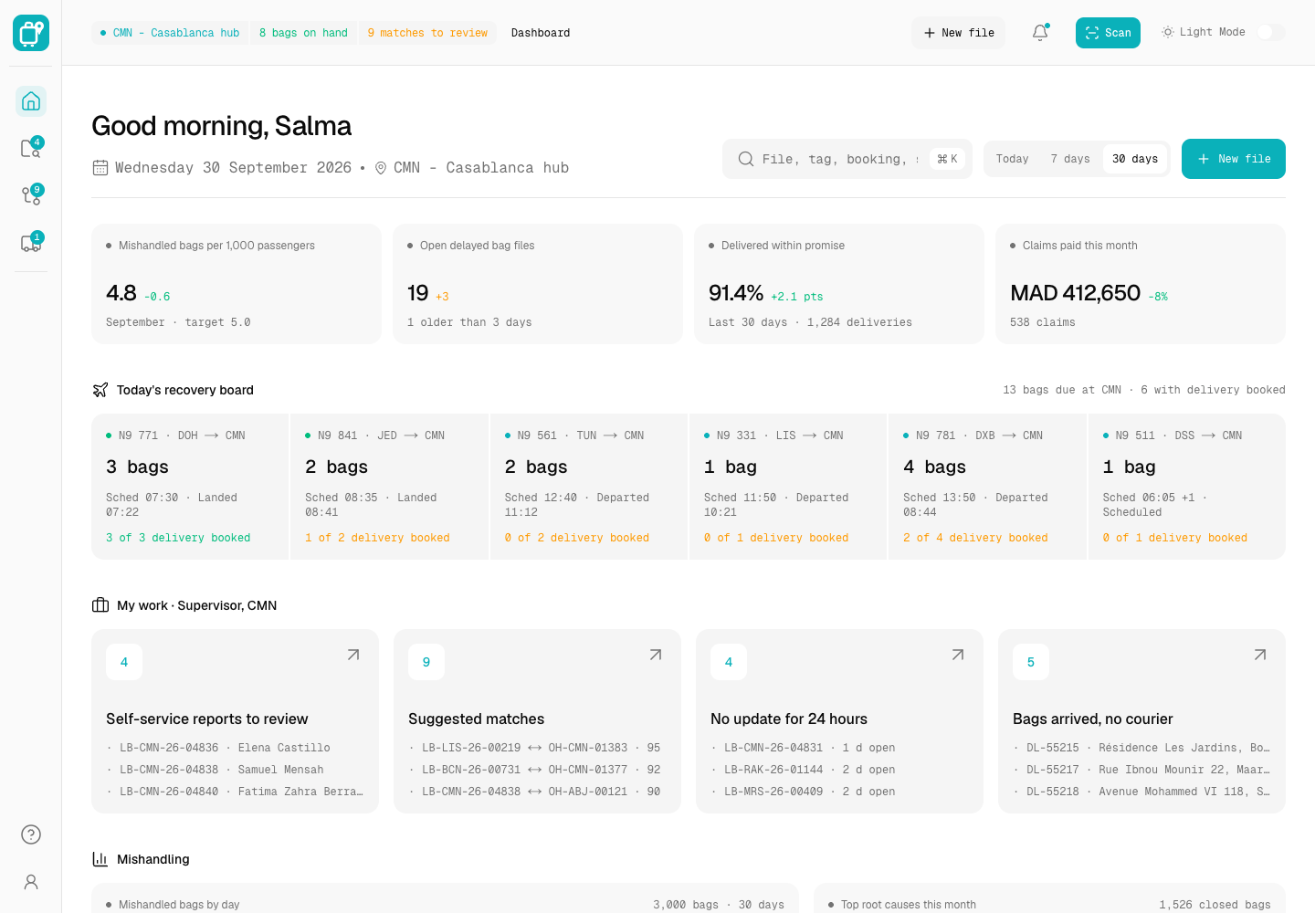Click the calendar icon beside the date
The height and width of the screenshot is (913, 1315).
click(x=100, y=168)
